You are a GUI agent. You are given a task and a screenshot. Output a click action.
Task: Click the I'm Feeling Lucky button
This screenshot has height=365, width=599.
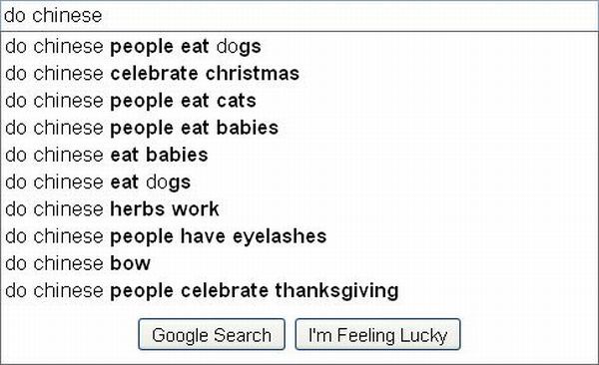pyautogui.click(x=377, y=334)
